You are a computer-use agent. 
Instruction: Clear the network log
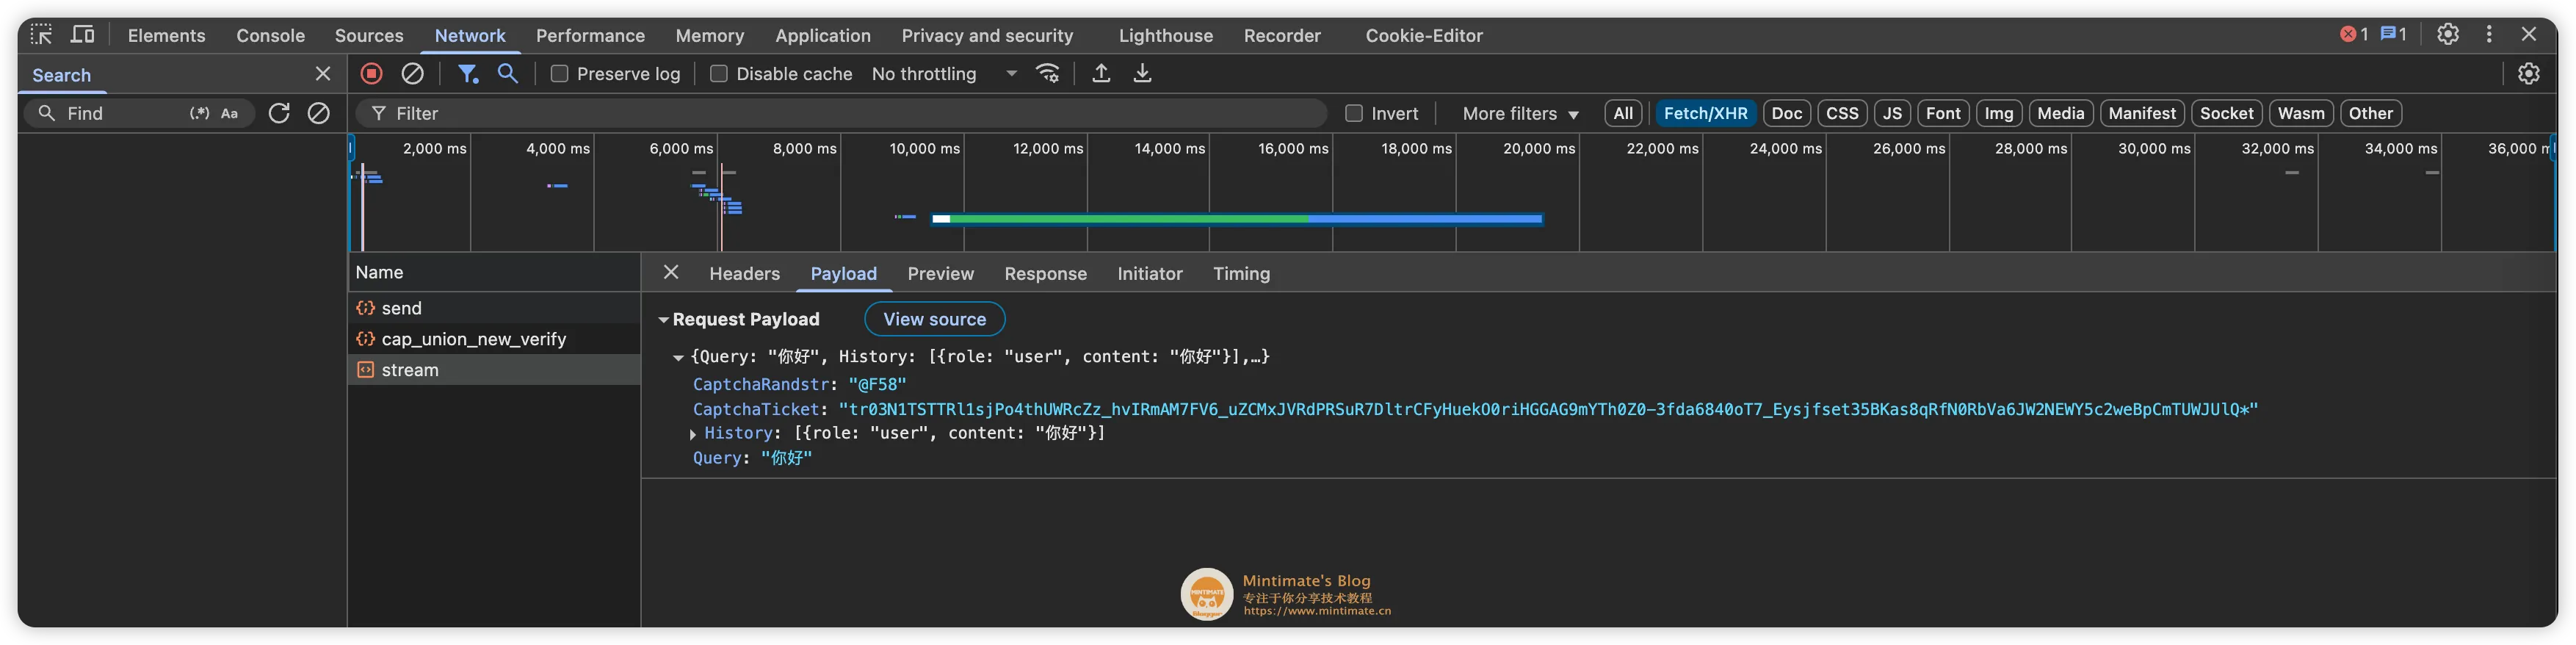412,73
